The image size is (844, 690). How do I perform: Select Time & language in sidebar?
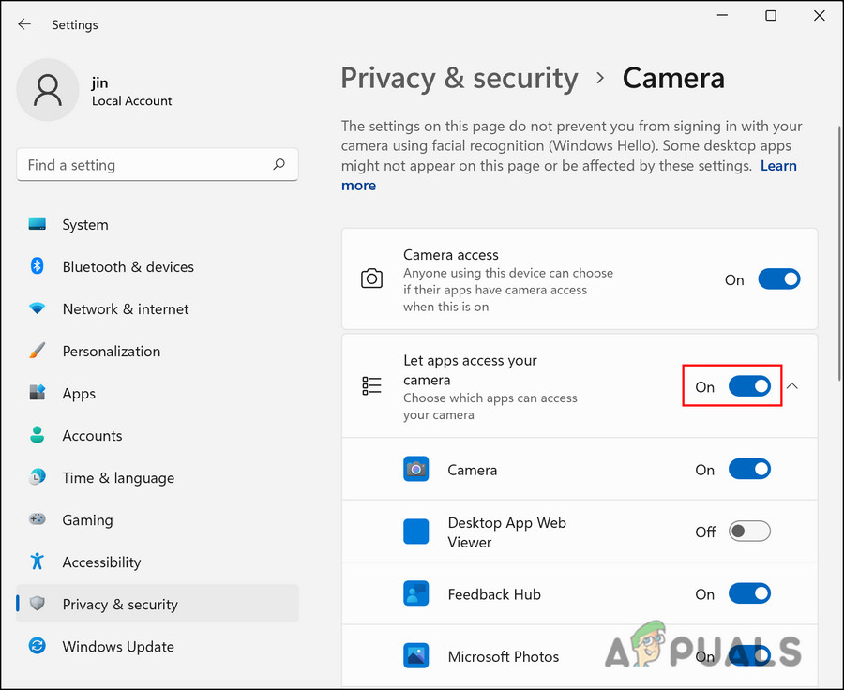tap(118, 478)
